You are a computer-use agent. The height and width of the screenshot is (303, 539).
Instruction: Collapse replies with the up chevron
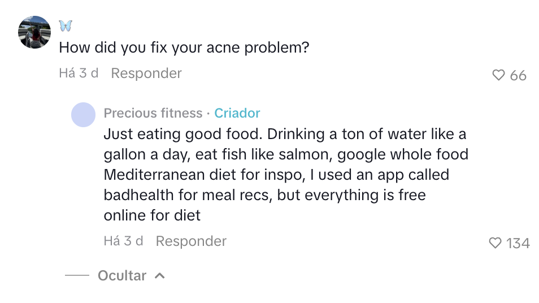click(x=160, y=276)
